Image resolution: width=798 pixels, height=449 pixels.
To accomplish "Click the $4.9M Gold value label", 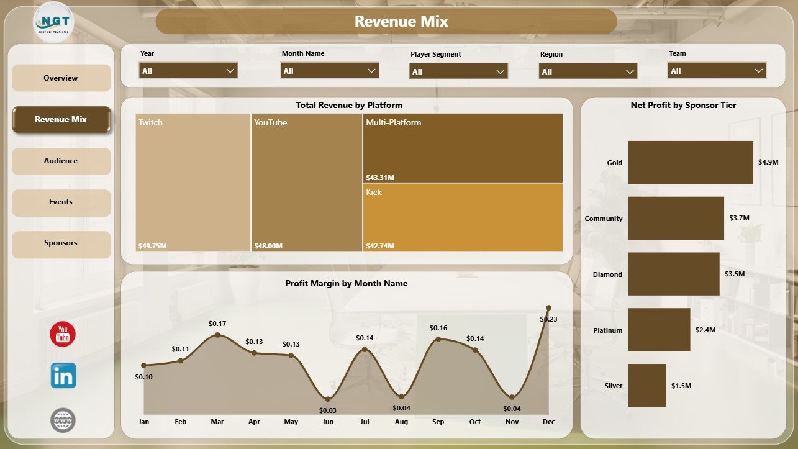I will point(768,162).
